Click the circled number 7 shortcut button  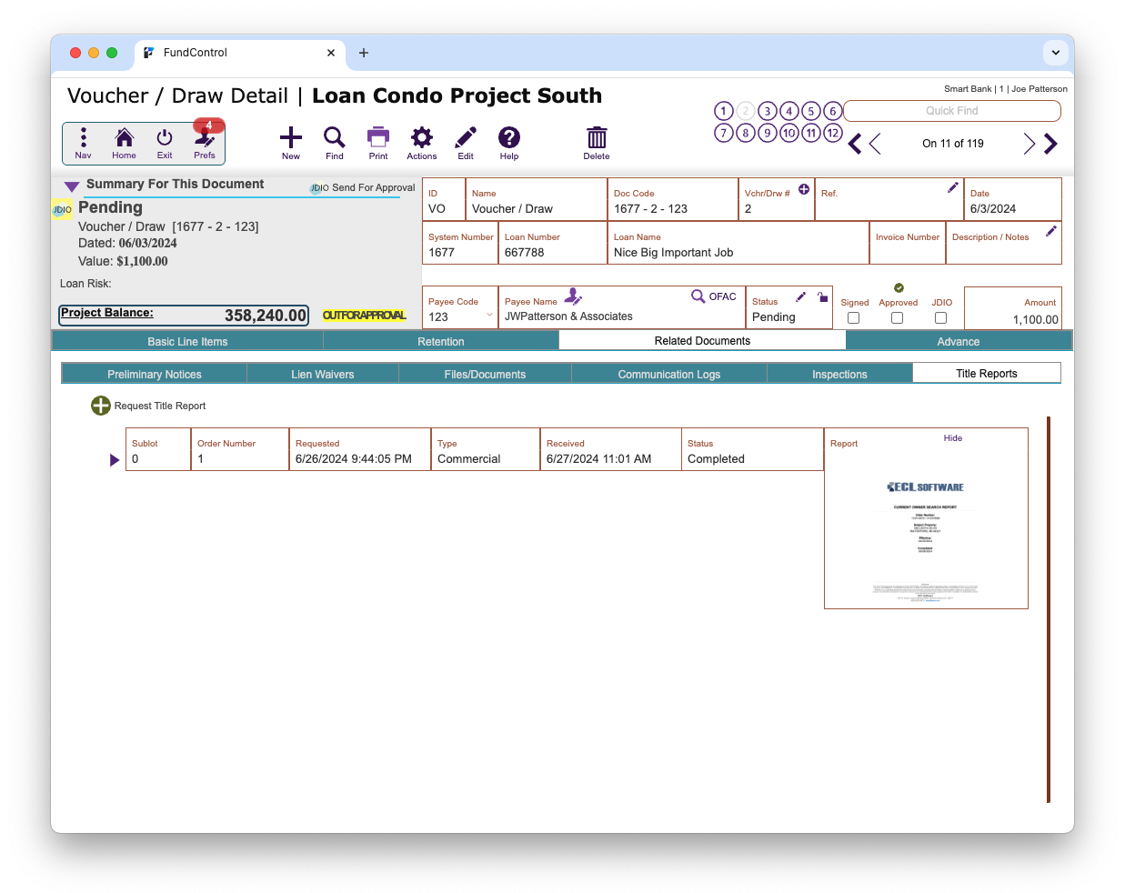tap(724, 133)
